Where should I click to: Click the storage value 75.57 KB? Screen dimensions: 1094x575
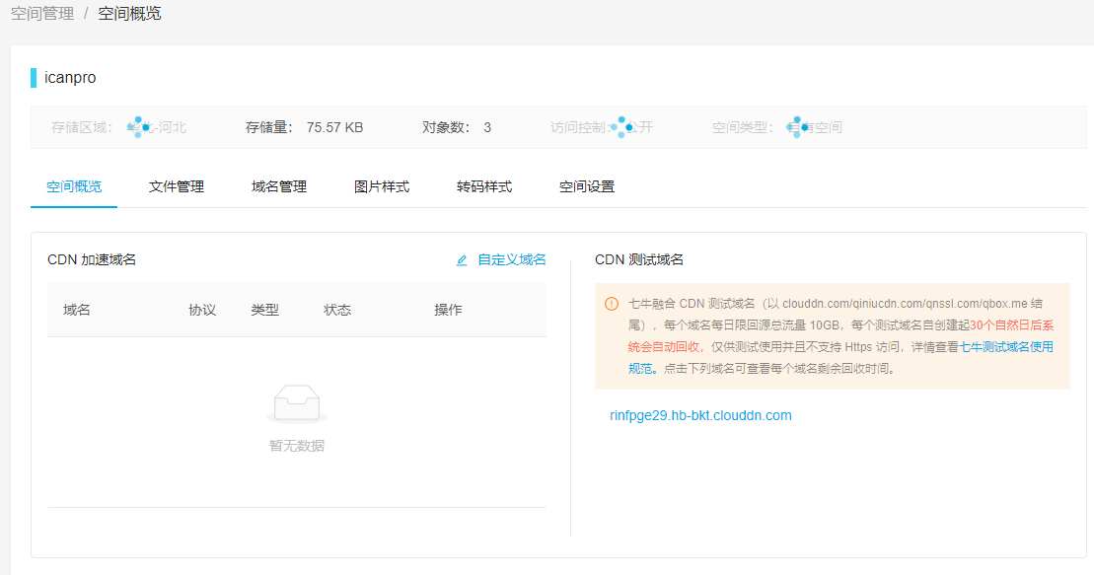coord(334,127)
